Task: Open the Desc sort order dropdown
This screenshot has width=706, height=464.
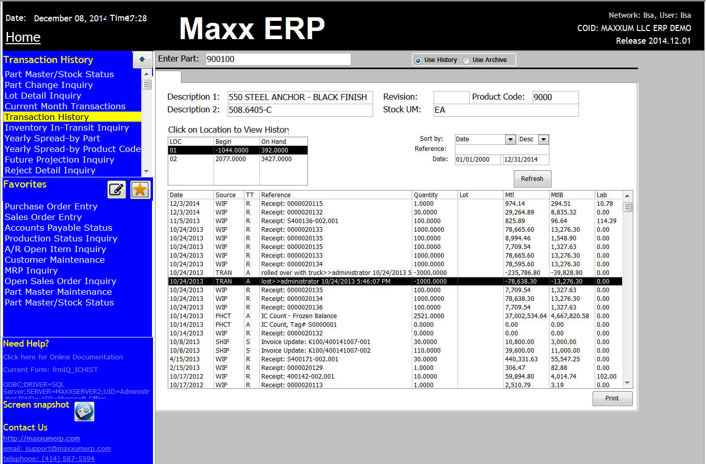Action: 543,139
